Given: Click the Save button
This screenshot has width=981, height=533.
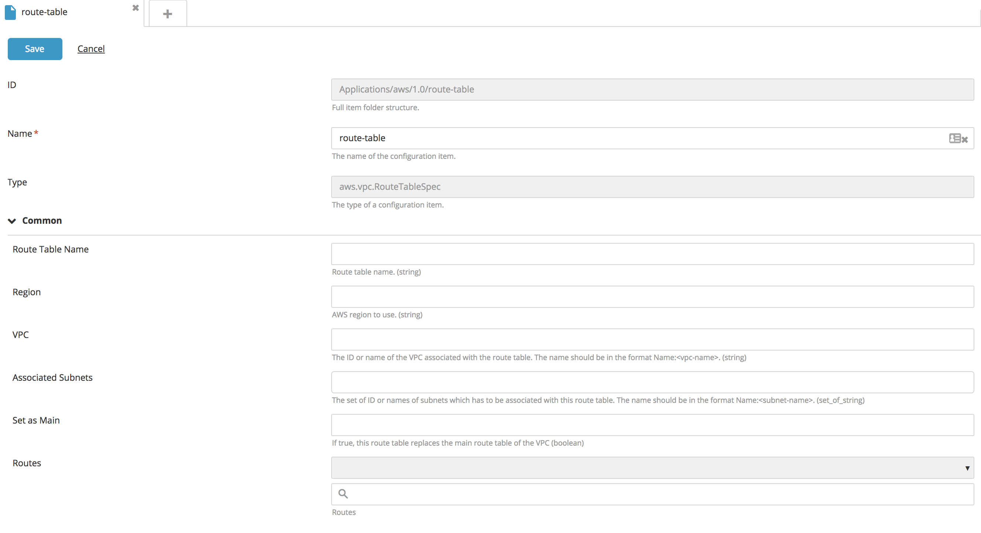Looking at the screenshot, I should [35, 49].
